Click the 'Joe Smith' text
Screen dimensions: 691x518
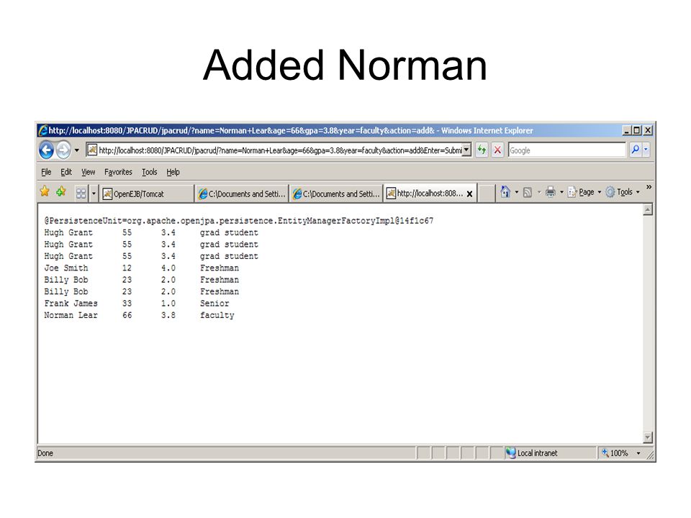pos(66,268)
